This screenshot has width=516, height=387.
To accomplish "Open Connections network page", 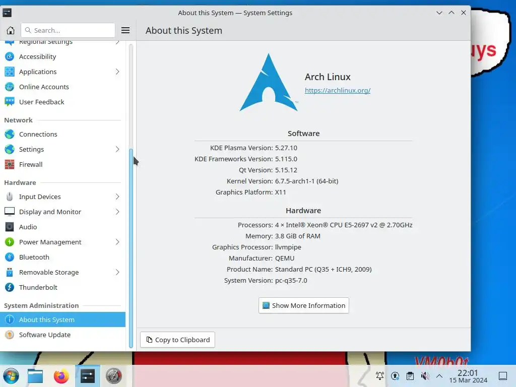I will [63, 134].
